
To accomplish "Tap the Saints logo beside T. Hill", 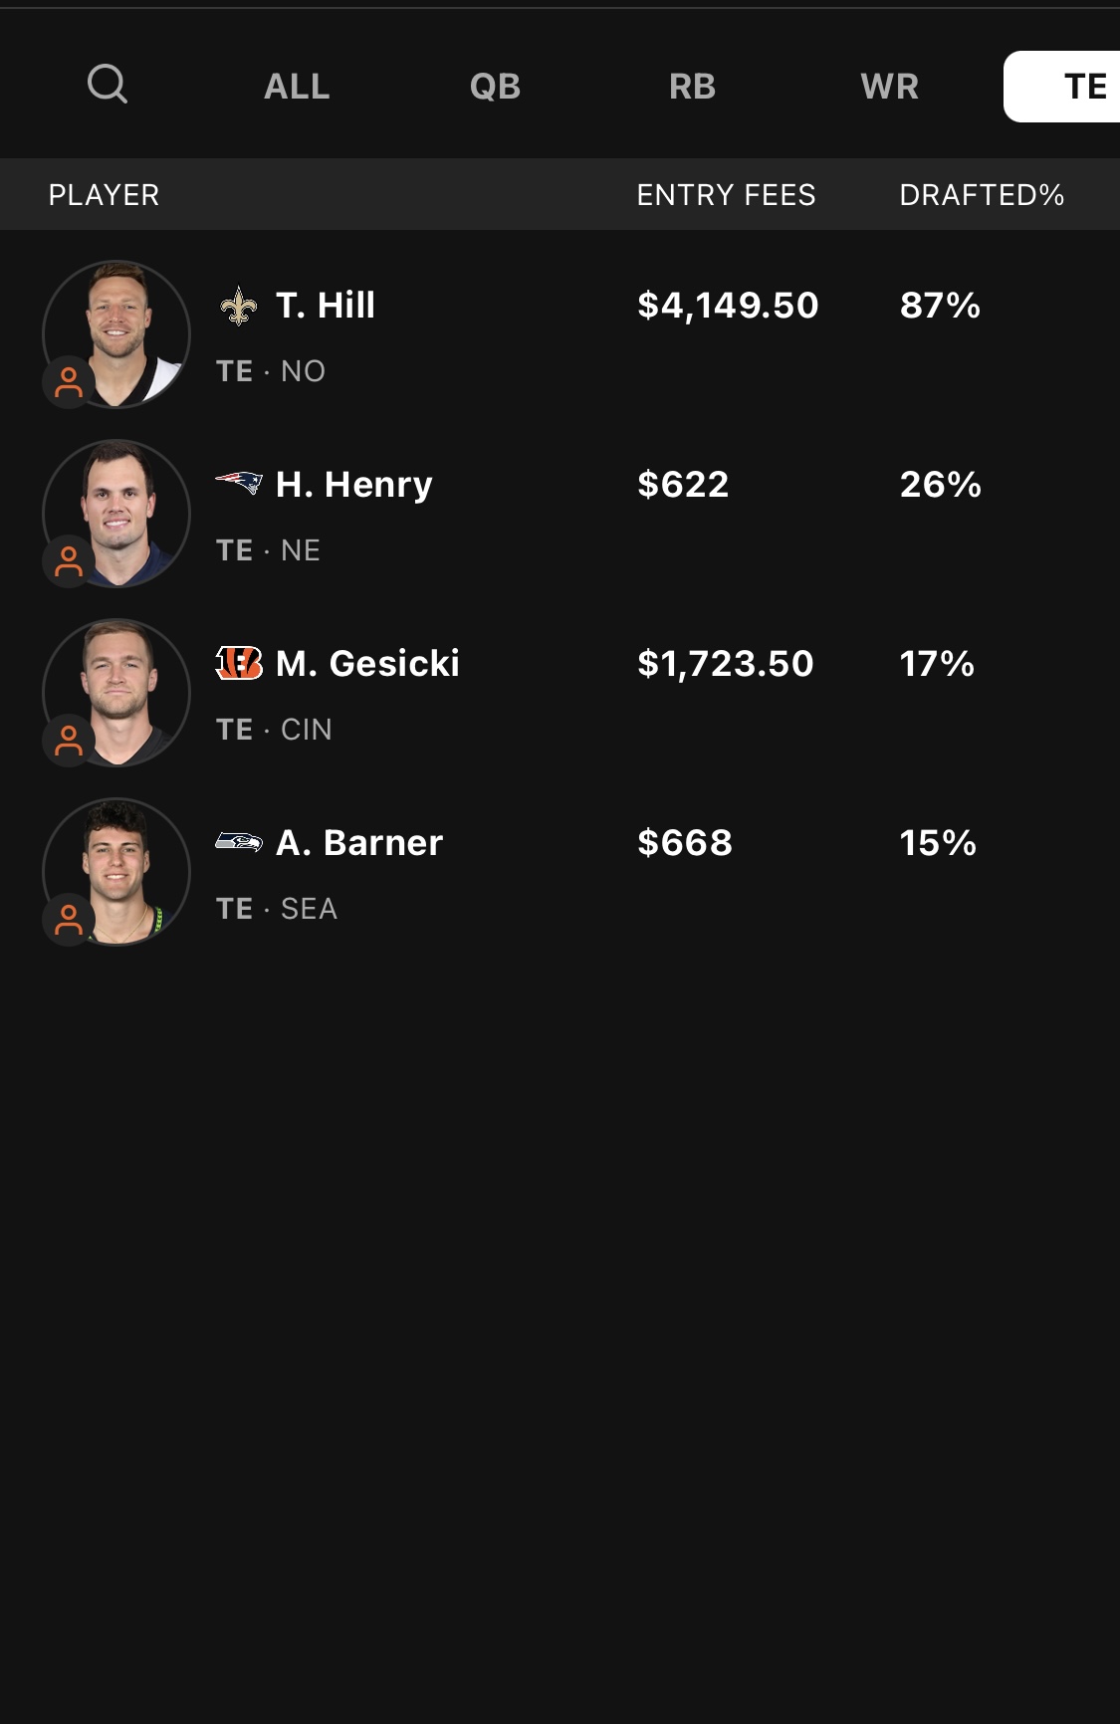I will point(239,306).
